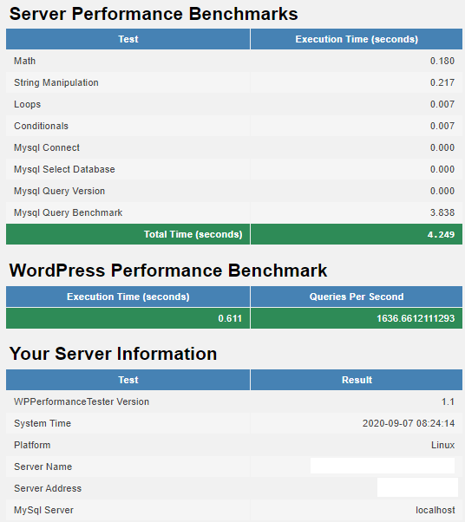Select 'Test' header in server information table
This screenshot has height=522, width=465.
point(128,380)
